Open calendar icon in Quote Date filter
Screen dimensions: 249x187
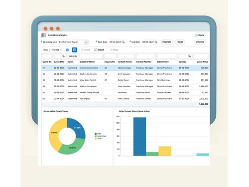(63, 56)
